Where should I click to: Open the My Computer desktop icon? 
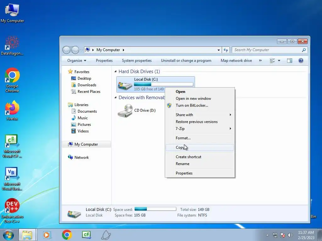[x=12, y=13]
